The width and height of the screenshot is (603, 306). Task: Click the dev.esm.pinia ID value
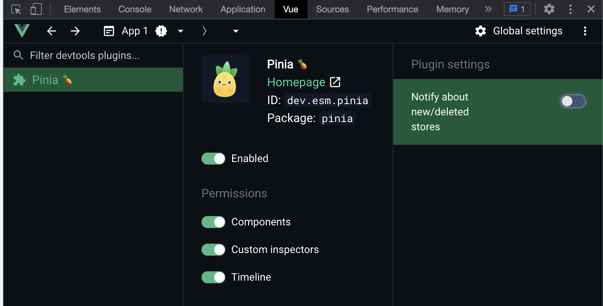328,100
